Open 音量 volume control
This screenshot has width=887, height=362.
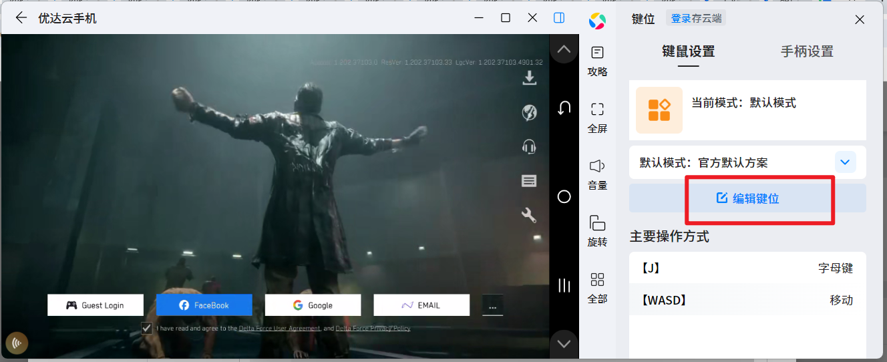pyautogui.click(x=597, y=174)
